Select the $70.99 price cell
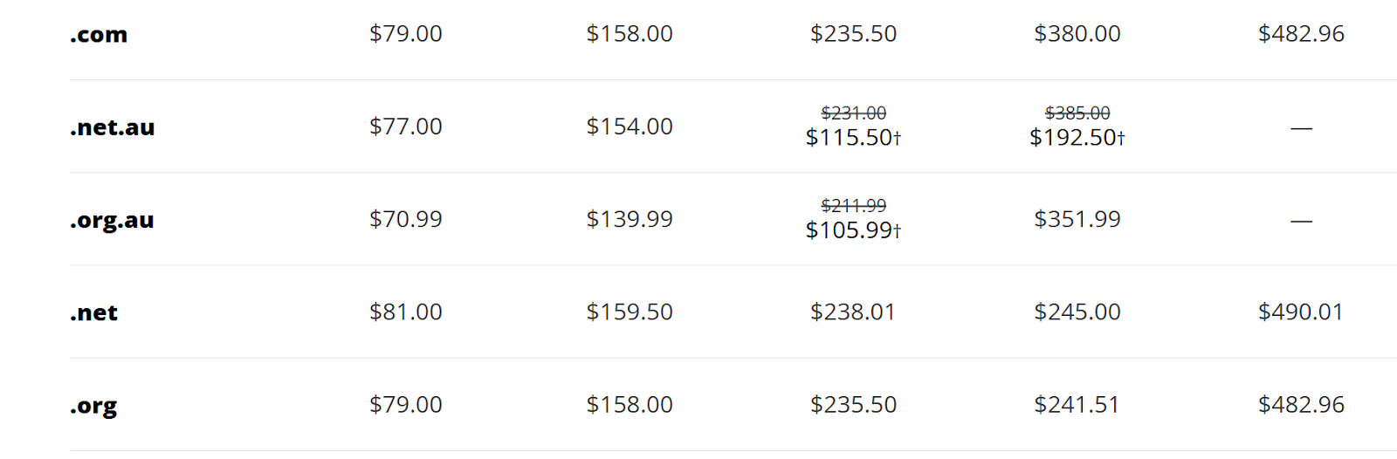1397x459 pixels. pos(405,219)
